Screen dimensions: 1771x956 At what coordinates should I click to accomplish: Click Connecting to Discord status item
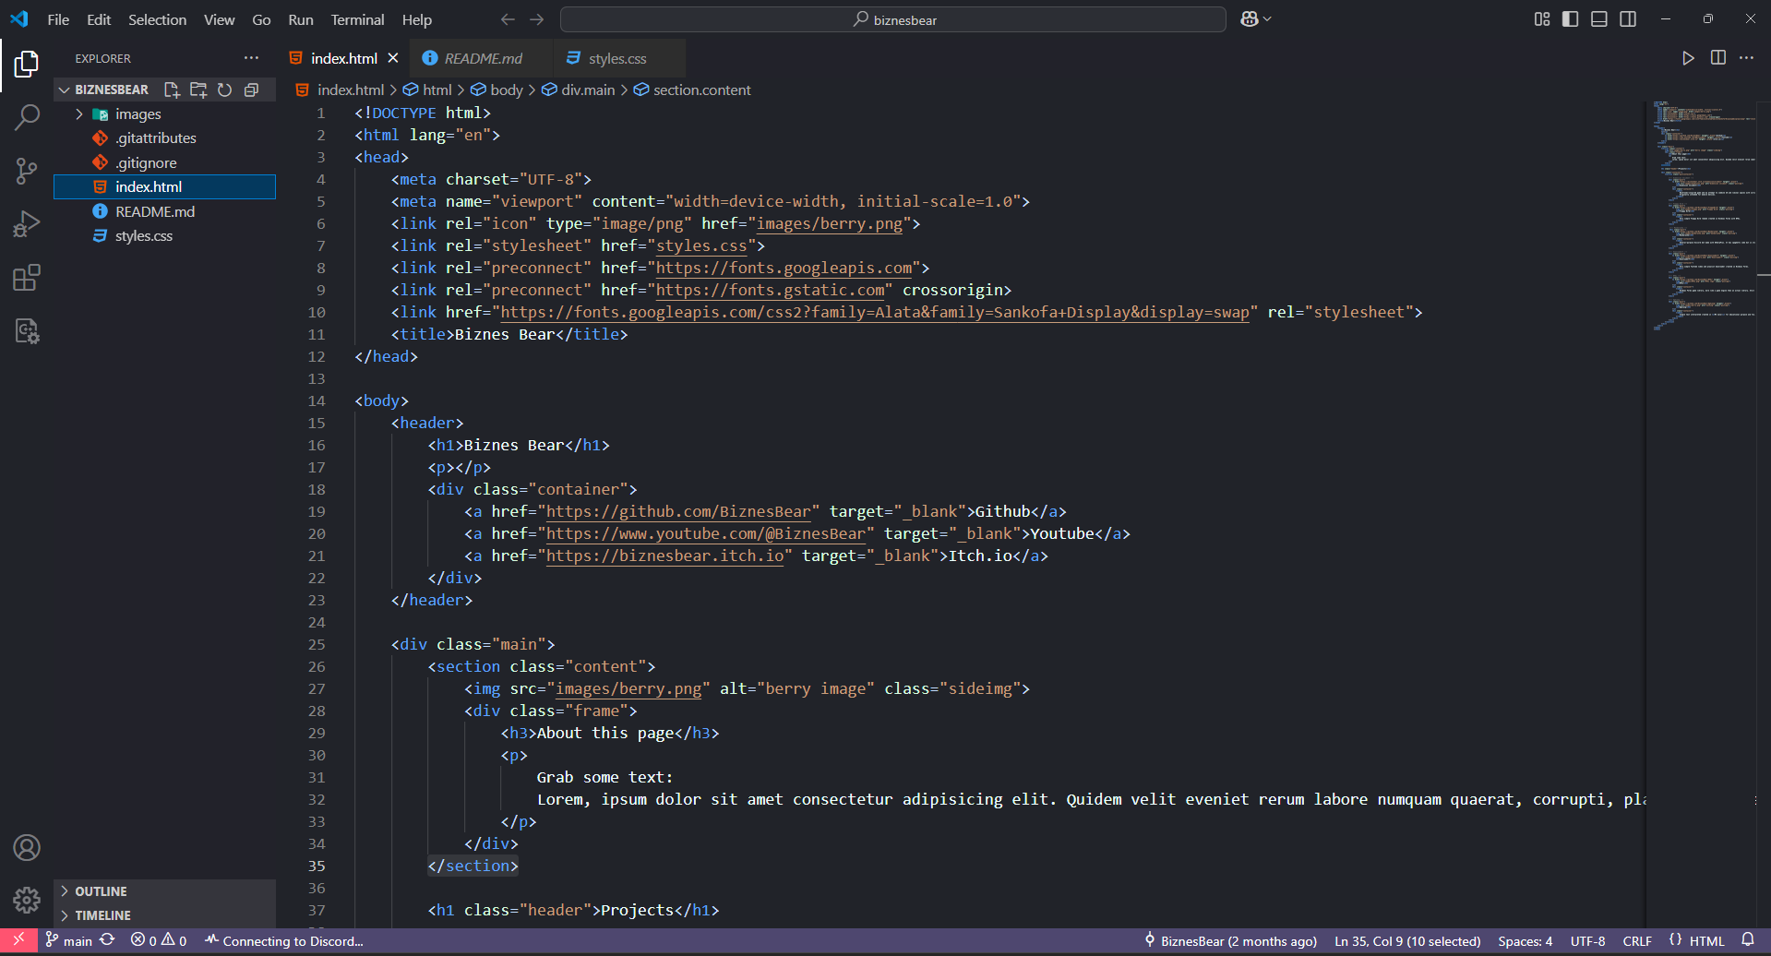[x=284, y=941]
